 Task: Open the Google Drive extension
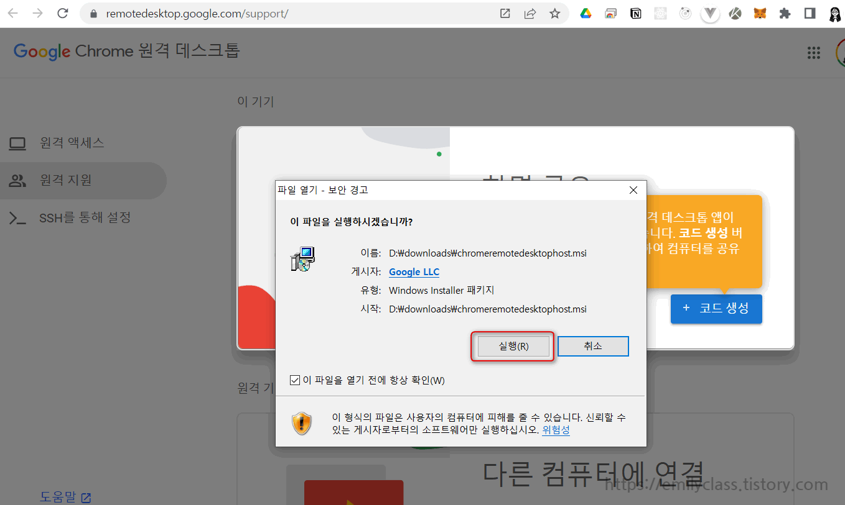pos(586,14)
